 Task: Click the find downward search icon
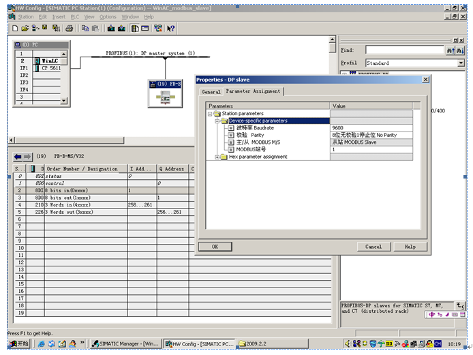point(460,50)
